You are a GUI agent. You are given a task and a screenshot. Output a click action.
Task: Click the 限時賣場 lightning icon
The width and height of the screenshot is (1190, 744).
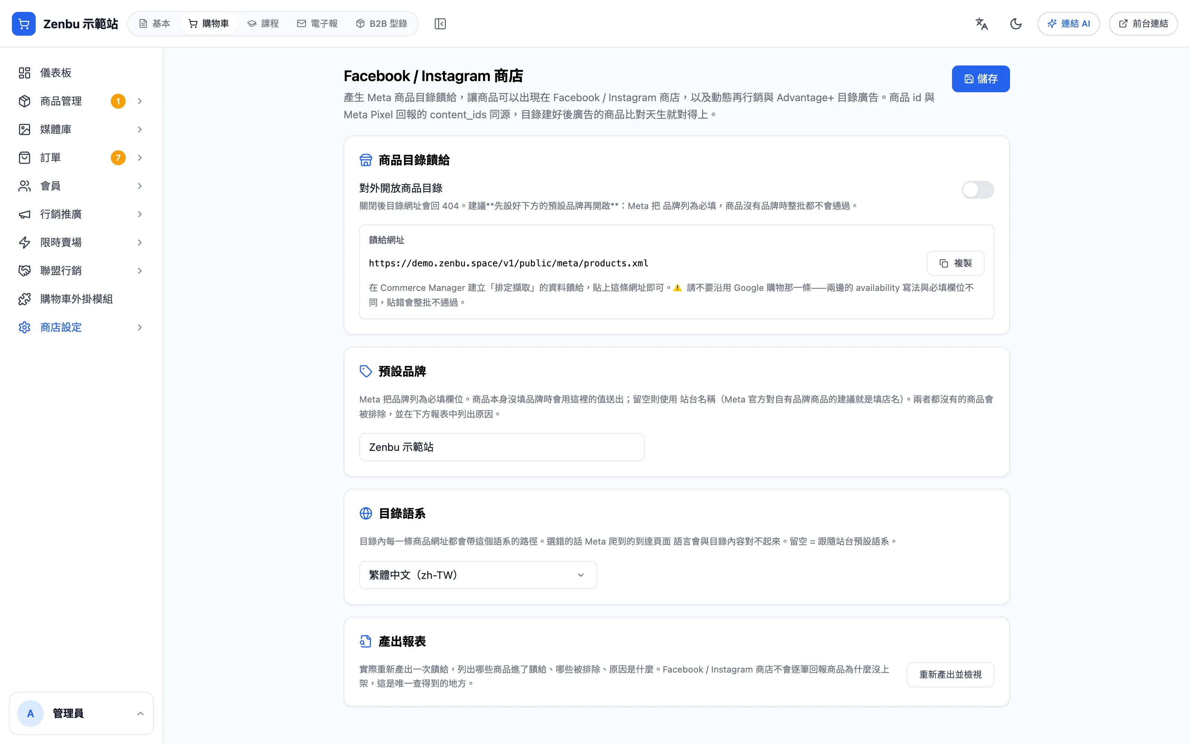(x=25, y=243)
